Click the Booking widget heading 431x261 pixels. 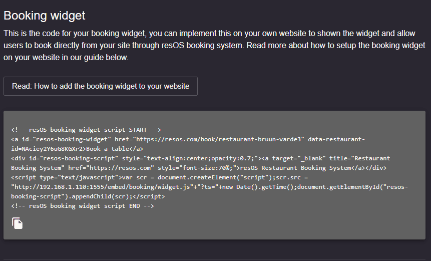coord(44,16)
